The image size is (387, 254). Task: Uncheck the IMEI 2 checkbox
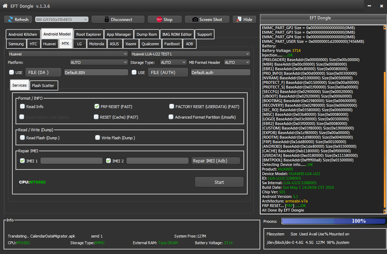[109, 161]
